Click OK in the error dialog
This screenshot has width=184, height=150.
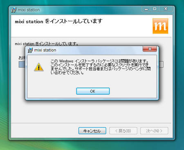(93, 91)
